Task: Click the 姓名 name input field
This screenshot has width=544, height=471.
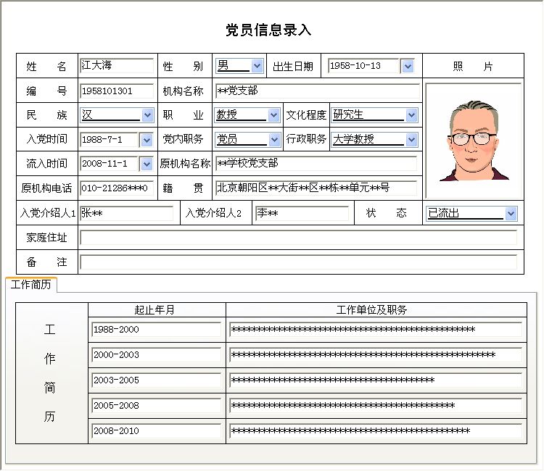Action: 116,66
